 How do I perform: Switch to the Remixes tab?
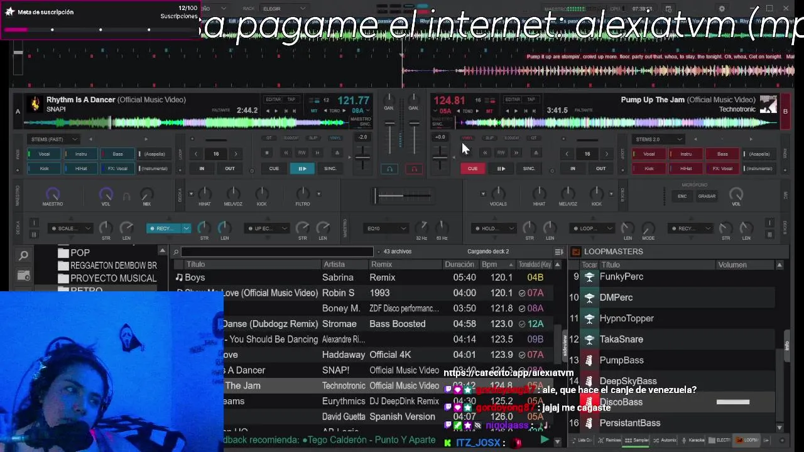click(609, 441)
